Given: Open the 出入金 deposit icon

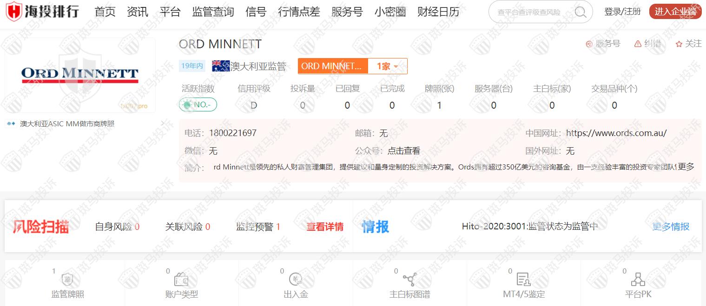Looking at the screenshot, I should click(296, 280).
